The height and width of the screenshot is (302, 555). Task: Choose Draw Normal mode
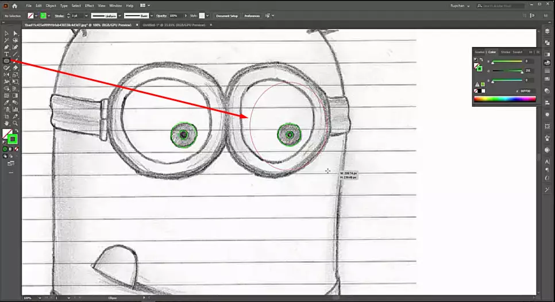5,156
